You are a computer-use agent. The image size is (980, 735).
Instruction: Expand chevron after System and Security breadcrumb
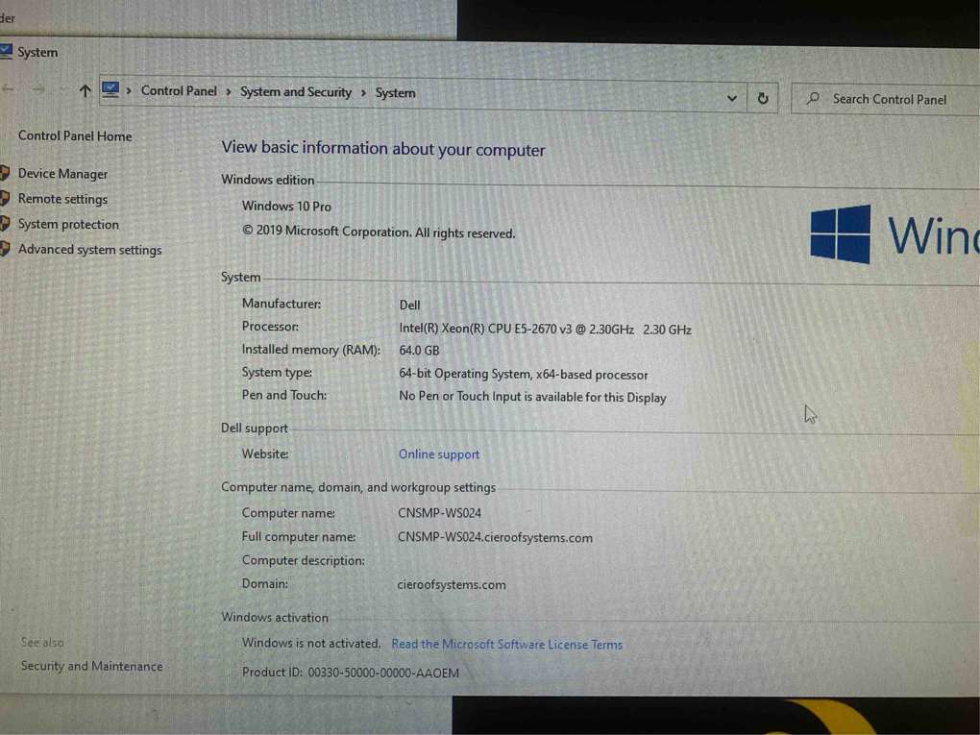363,92
